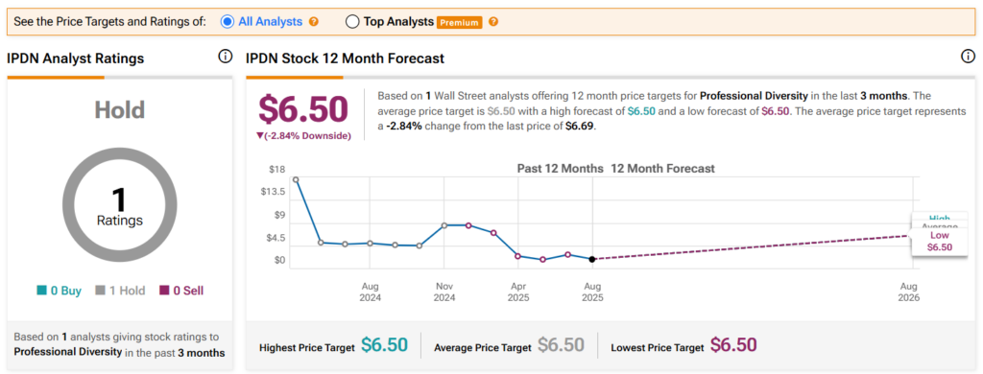Select the Top Analysts radio button
The image size is (983, 374).
click(351, 21)
